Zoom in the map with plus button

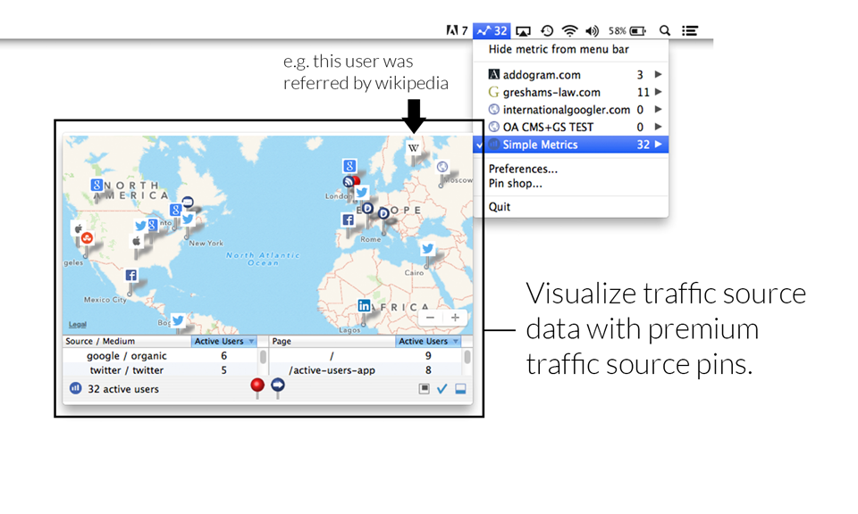(x=455, y=318)
